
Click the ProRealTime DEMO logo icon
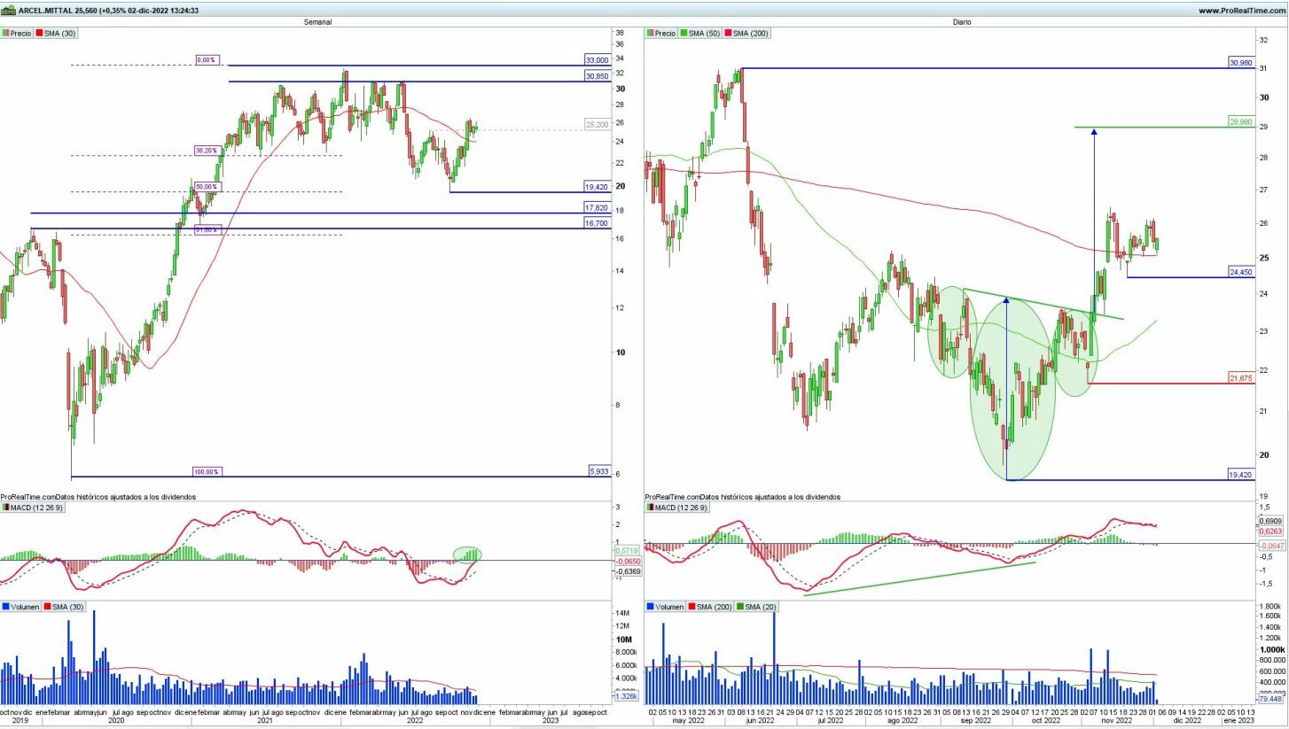8,11
